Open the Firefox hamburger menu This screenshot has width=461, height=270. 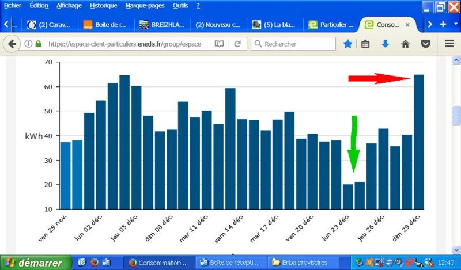(x=449, y=44)
